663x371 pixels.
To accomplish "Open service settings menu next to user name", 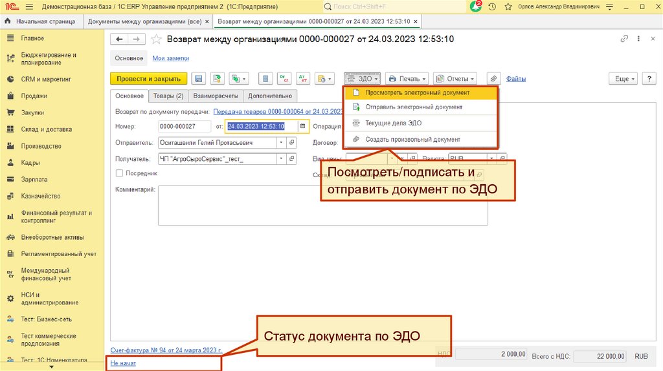I will click(x=609, y=6).
